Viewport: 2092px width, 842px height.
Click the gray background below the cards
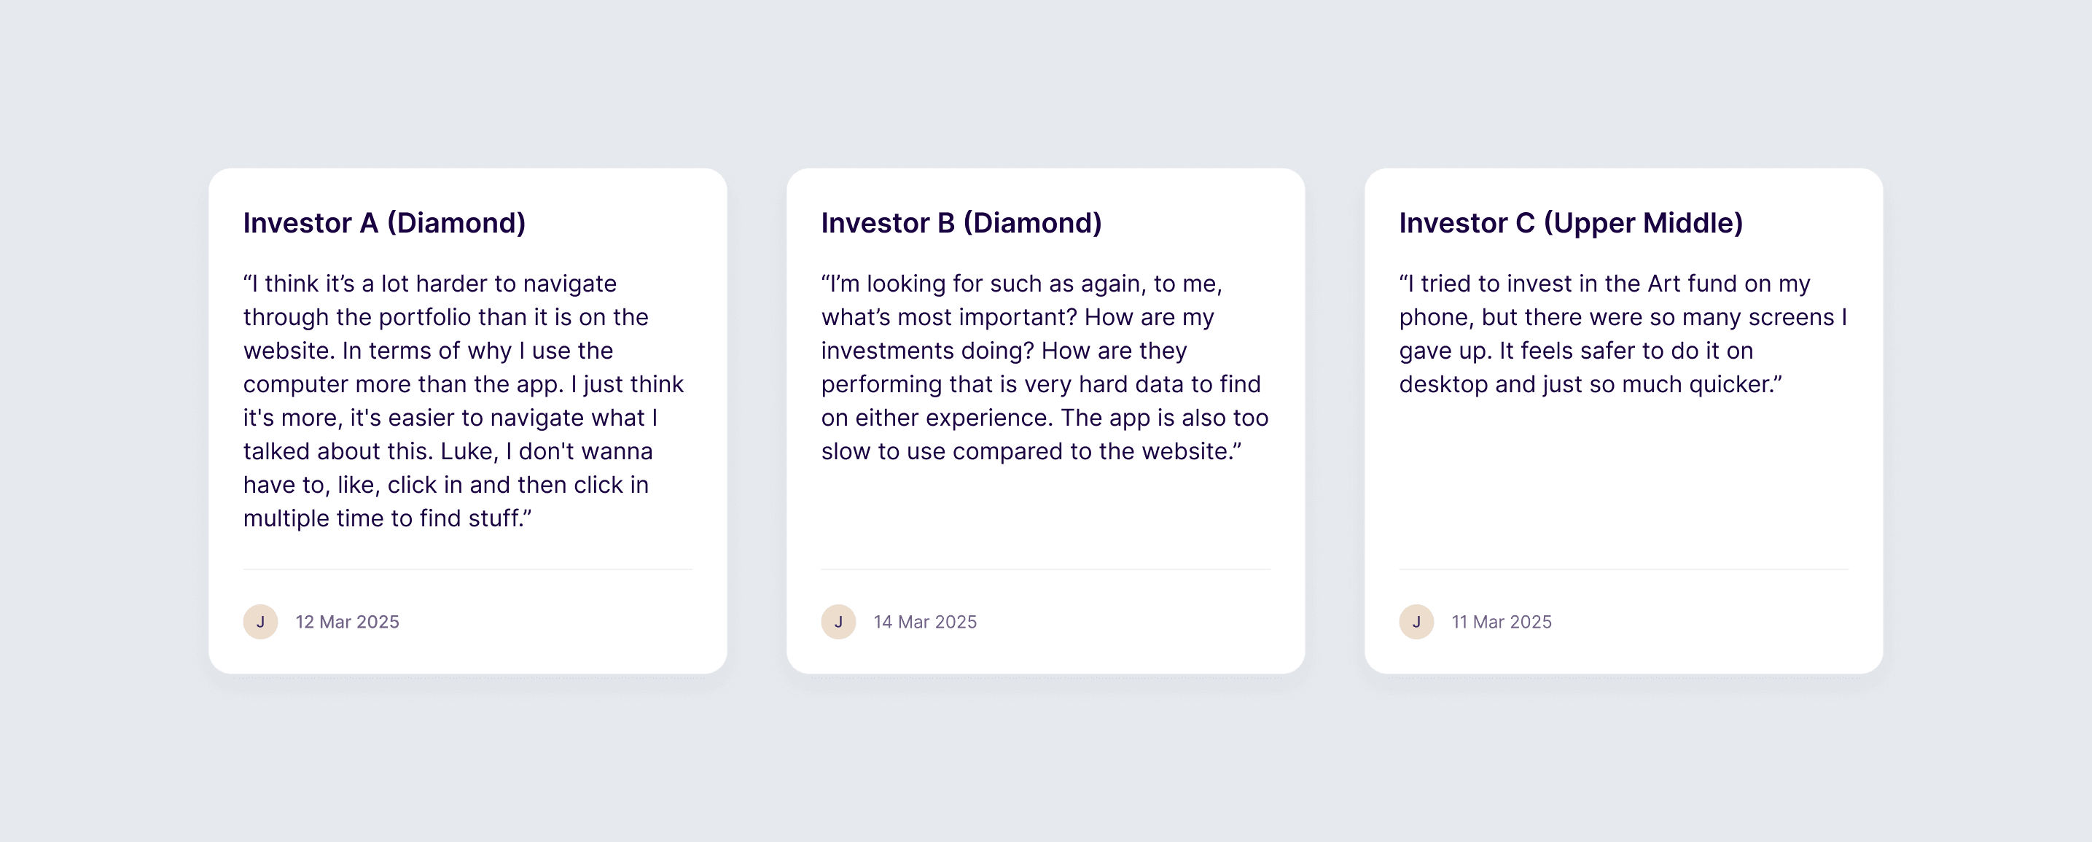click(1046, 763)
